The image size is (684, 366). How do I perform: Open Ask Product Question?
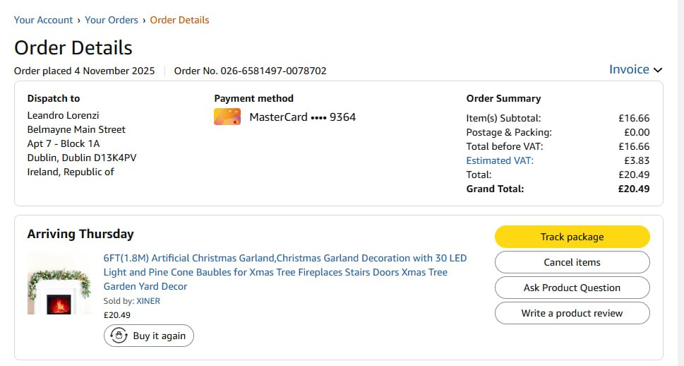(x=572, y=288)
